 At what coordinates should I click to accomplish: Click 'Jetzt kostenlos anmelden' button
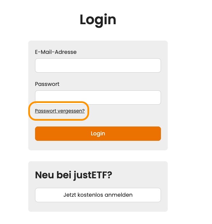click(98, 195)
